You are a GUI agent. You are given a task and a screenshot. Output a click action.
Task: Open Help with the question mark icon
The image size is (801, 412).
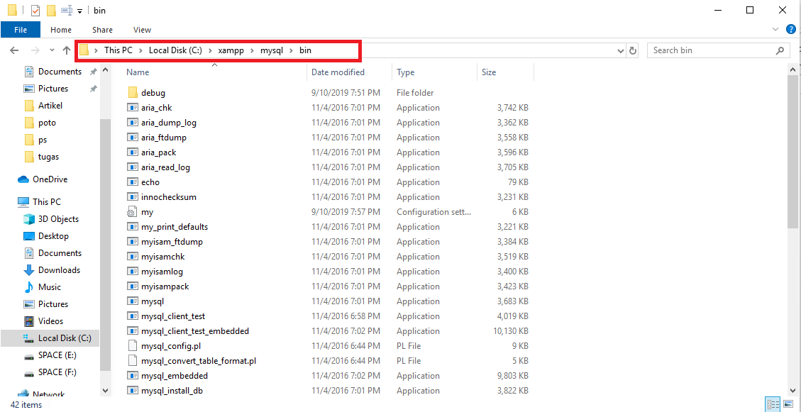click(x=791, y=29)
